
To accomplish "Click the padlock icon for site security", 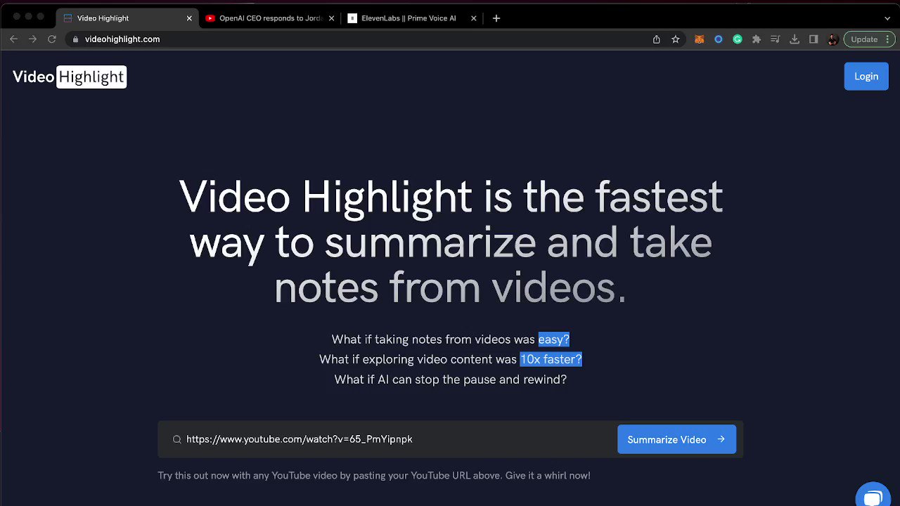I will pyautogui.click(x=75, y=39).
